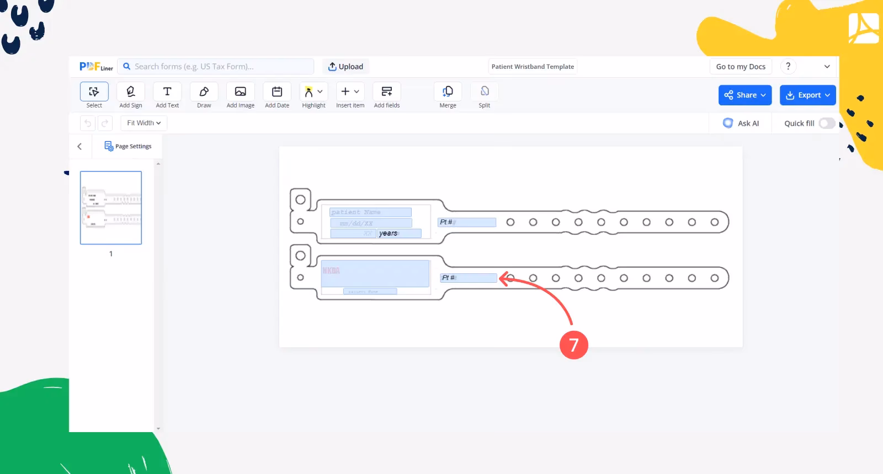Select the page 1 thumbnail
The height and width of the screenshot is (474, 883).
coord(111,208)
